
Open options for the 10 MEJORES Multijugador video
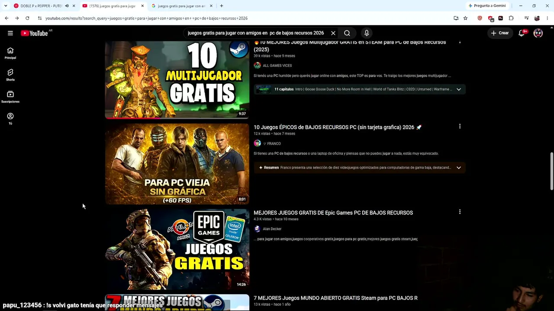point(460,42)
